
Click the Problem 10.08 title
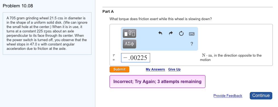[18, 6]
